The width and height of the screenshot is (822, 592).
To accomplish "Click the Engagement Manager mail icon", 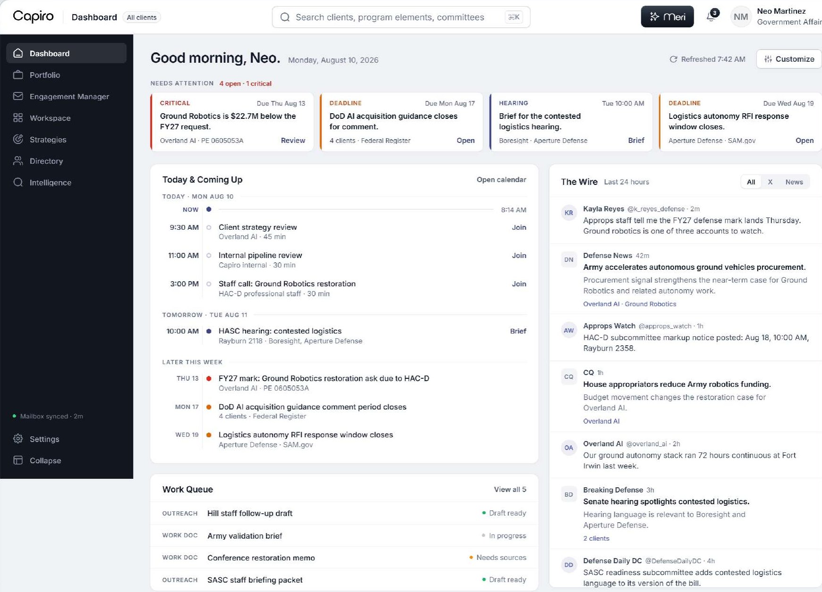I will [x=18, y=96].
